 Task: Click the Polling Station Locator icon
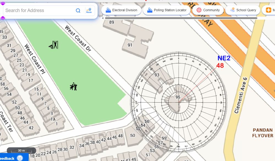tap(150, 10)
